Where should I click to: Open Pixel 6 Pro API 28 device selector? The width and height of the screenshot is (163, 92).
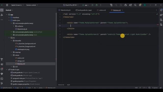(x=71, y=5)
